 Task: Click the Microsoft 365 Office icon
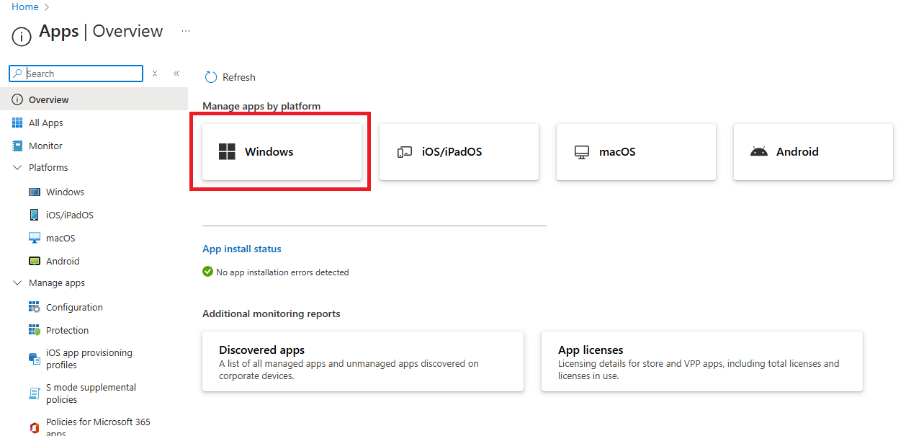[35, 428]
